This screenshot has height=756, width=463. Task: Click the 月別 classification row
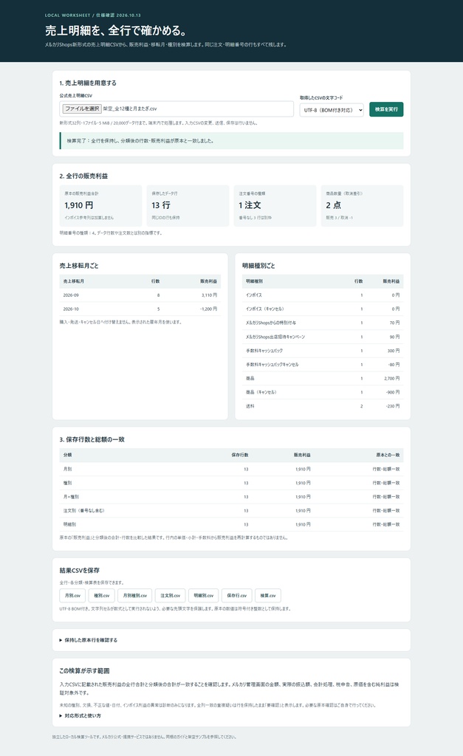point(232,469)
